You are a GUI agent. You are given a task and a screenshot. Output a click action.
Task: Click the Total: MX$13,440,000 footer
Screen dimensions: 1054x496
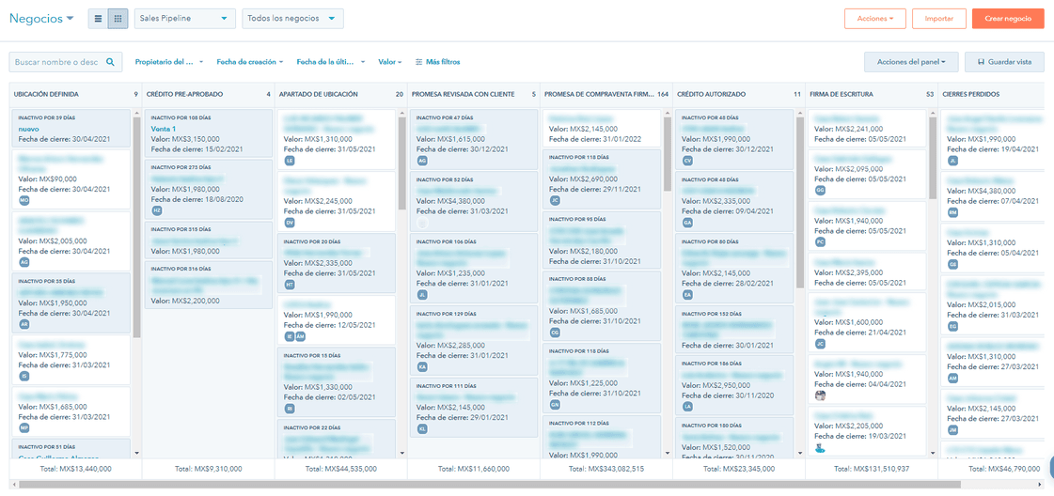pos(74,469)
